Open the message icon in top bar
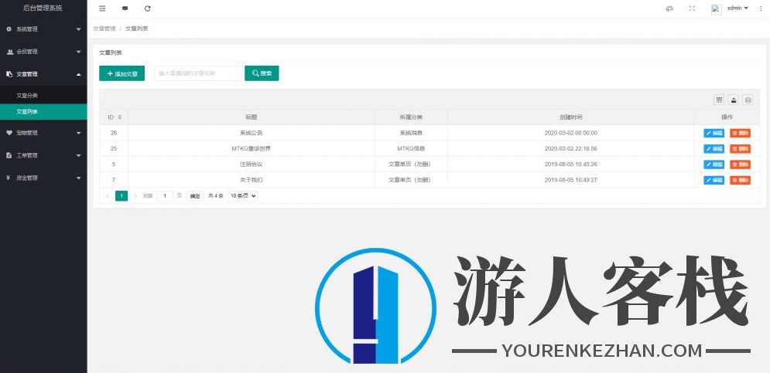770x373 pixels. tap(125, 8)
